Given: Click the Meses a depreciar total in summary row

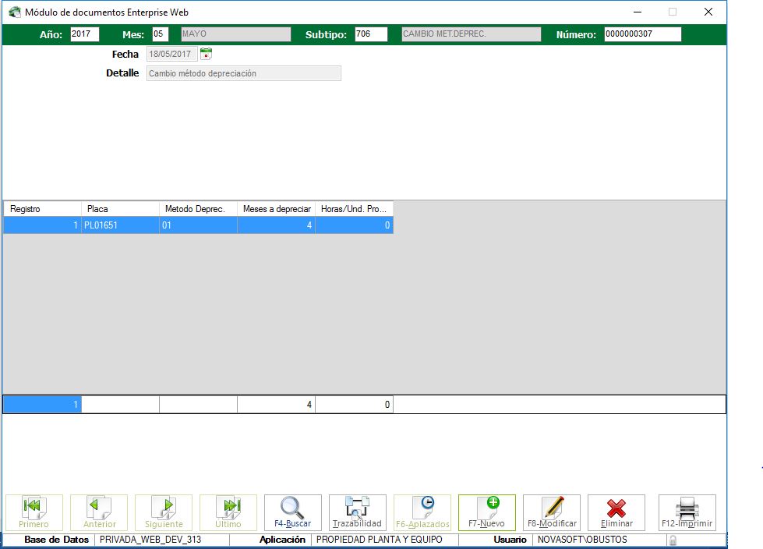Looking at the screenshot, I should 277,405.
